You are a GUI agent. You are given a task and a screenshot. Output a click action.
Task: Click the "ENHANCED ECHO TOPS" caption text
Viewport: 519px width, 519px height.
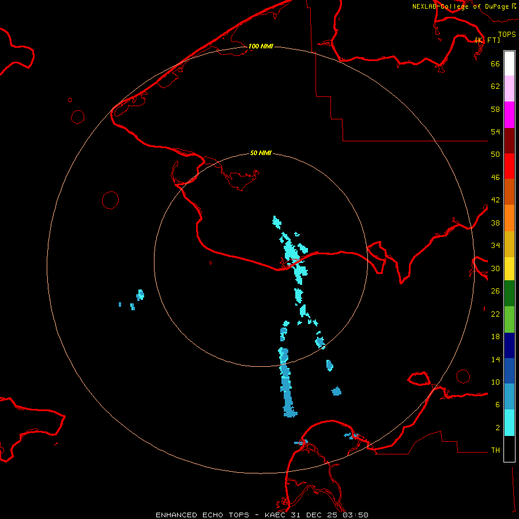point(202,515)
